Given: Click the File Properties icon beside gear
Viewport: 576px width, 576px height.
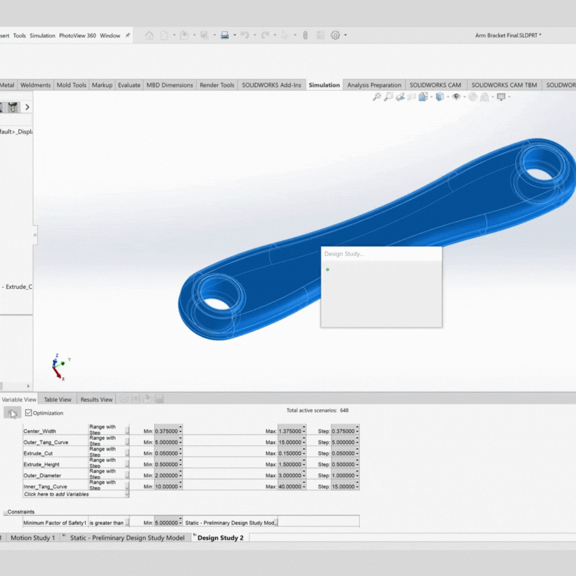Looking at the screenshot, I should (x=321, y=35).
